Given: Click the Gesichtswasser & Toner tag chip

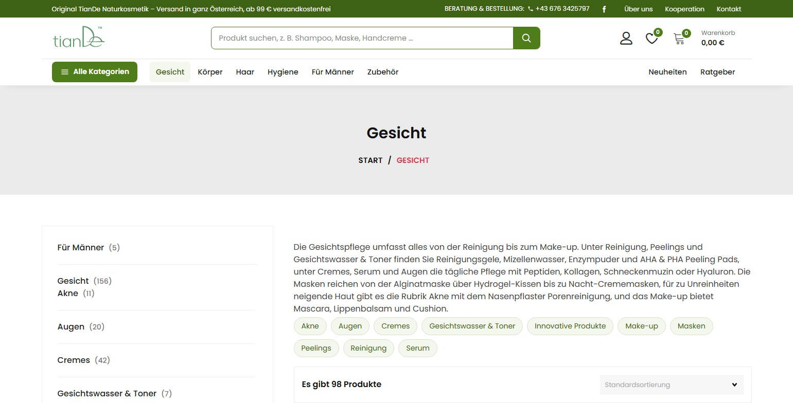Looking at the screenshot, I should (x=472, y=326).
